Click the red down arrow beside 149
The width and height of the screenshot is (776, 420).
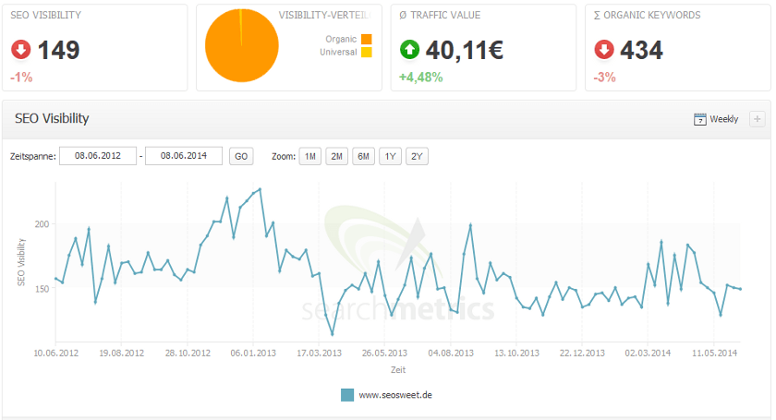[x=21, y=50]
